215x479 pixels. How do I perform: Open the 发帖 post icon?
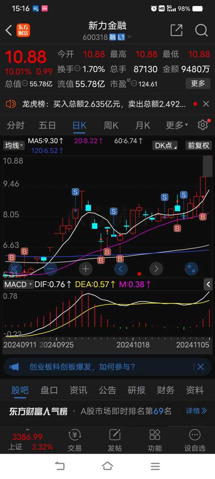(x=115, y=440)
